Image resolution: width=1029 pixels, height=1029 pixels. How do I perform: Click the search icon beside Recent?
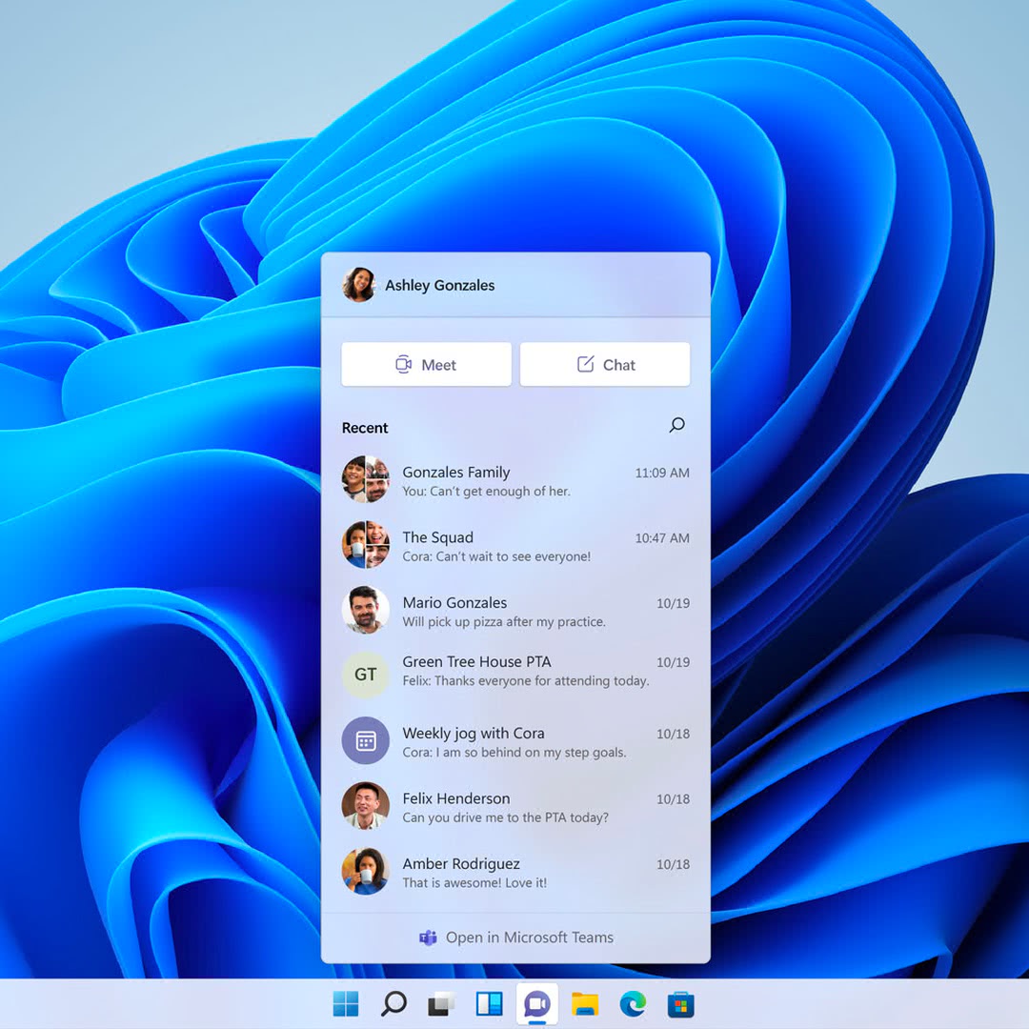pos(676,426)
